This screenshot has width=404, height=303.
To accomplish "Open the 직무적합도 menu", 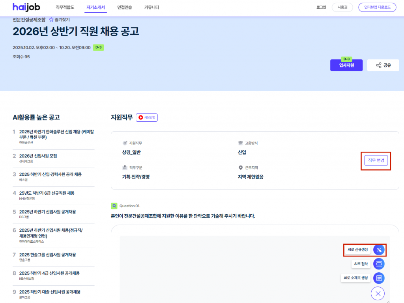I will 65,7.
